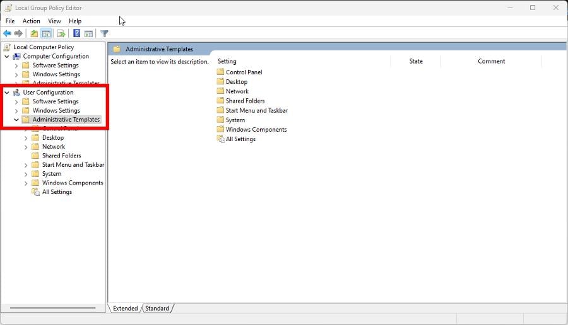Click the Desktop folder icon in list
The image size is (568, 325).
[220, 81]
